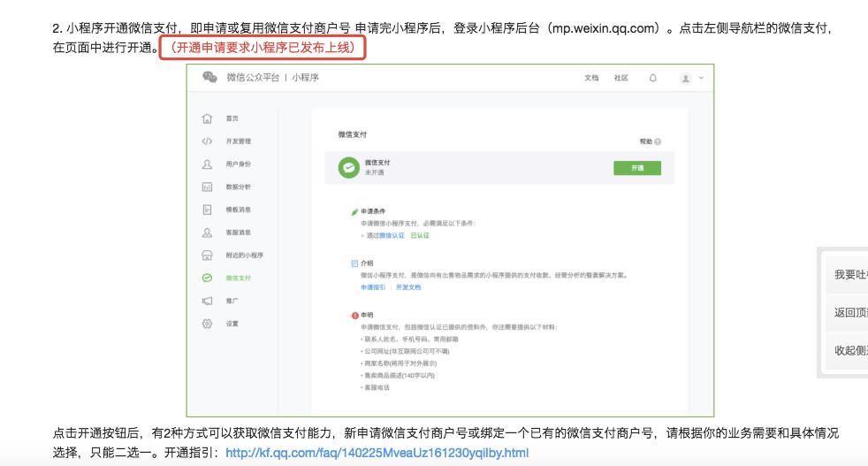Viewport: 868px width, 466px height.
Task: Click the green 已认证 status text
Action: pos(420,235)
